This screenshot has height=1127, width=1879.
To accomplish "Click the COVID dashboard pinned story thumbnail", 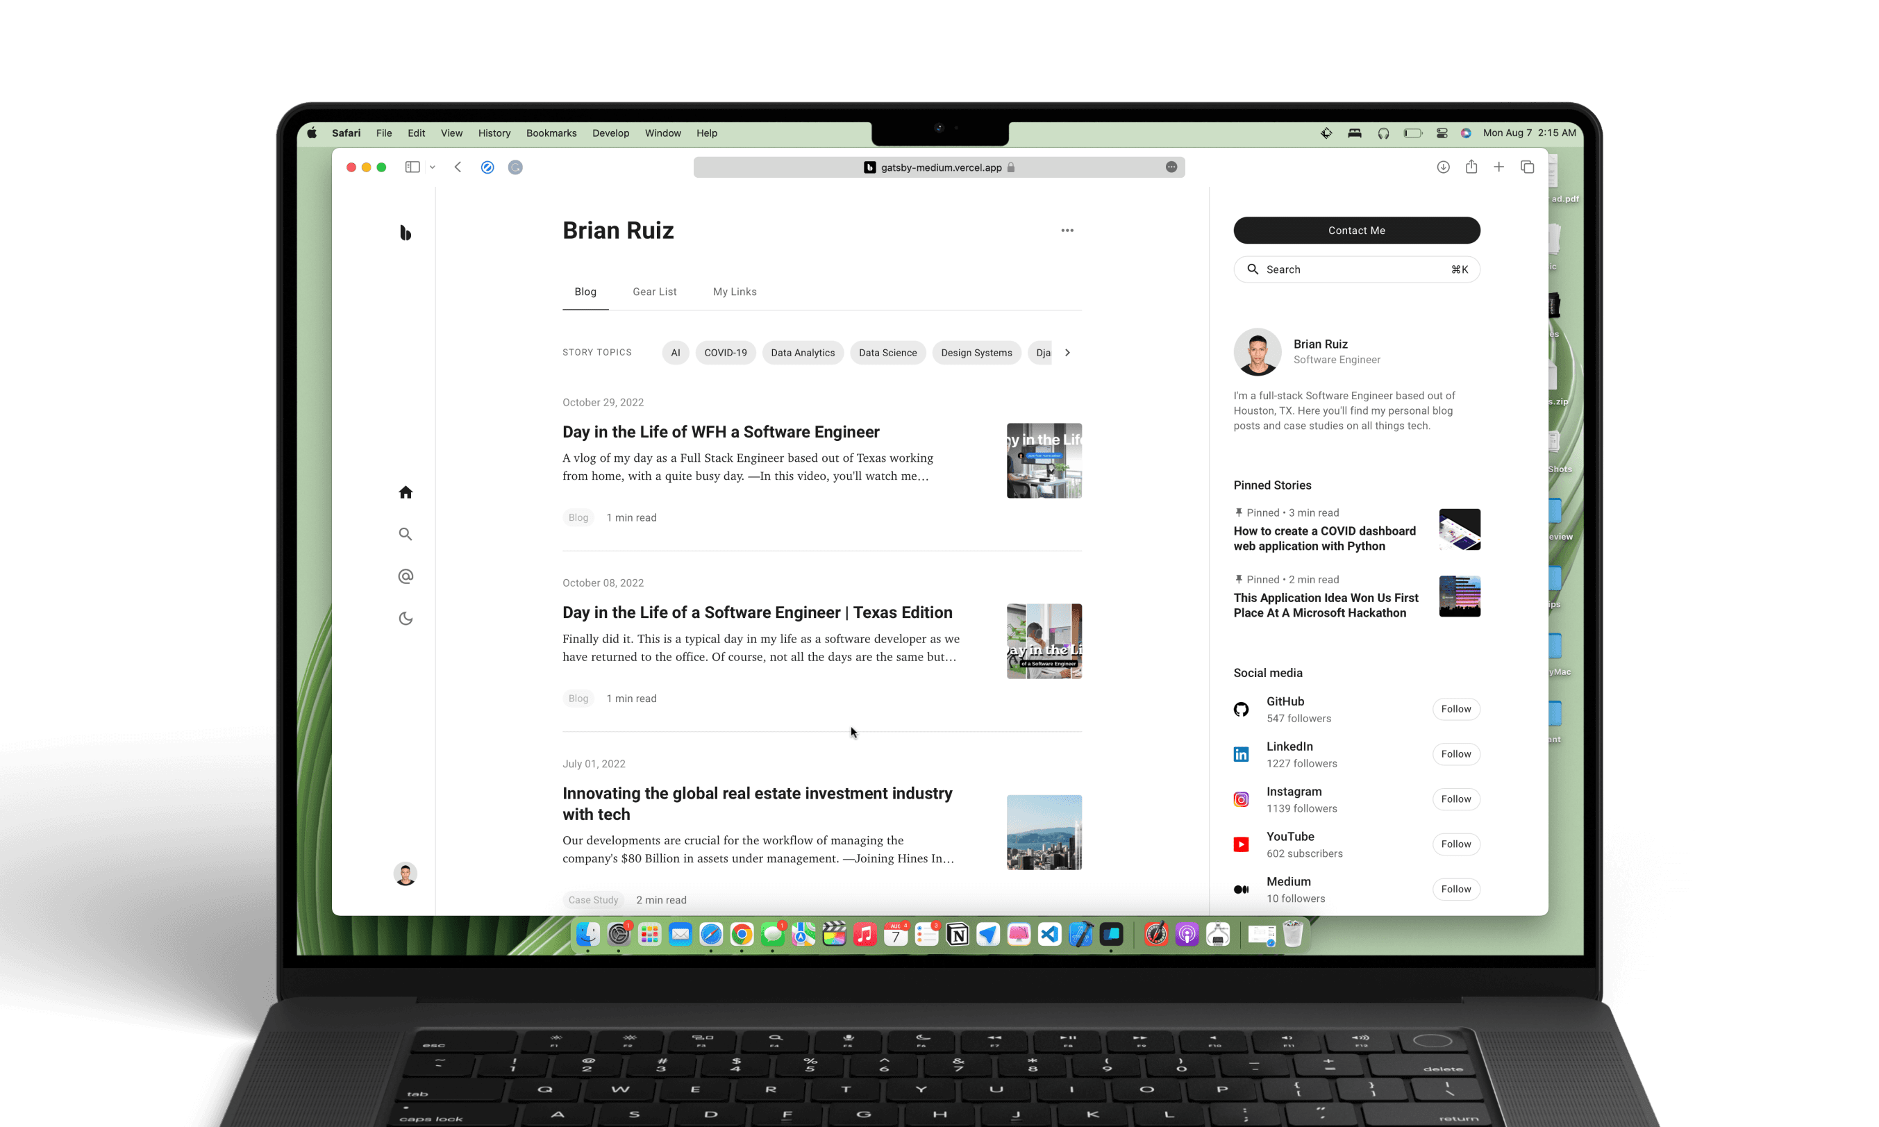I will point(1459,529).
